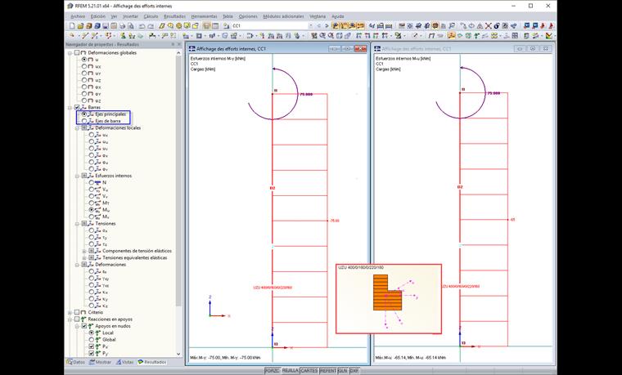Screen dimensions: 622x375
Task: Select the Ejes principales radio button
Action: 84,114
